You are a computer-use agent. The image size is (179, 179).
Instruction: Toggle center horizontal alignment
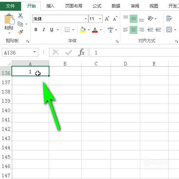[x=134, y=30]
